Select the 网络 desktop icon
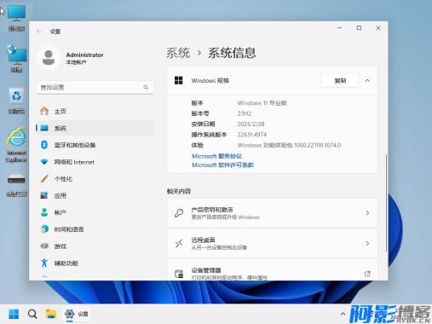Viewport: 432px width, 324px height. click(x=16, y=59)
